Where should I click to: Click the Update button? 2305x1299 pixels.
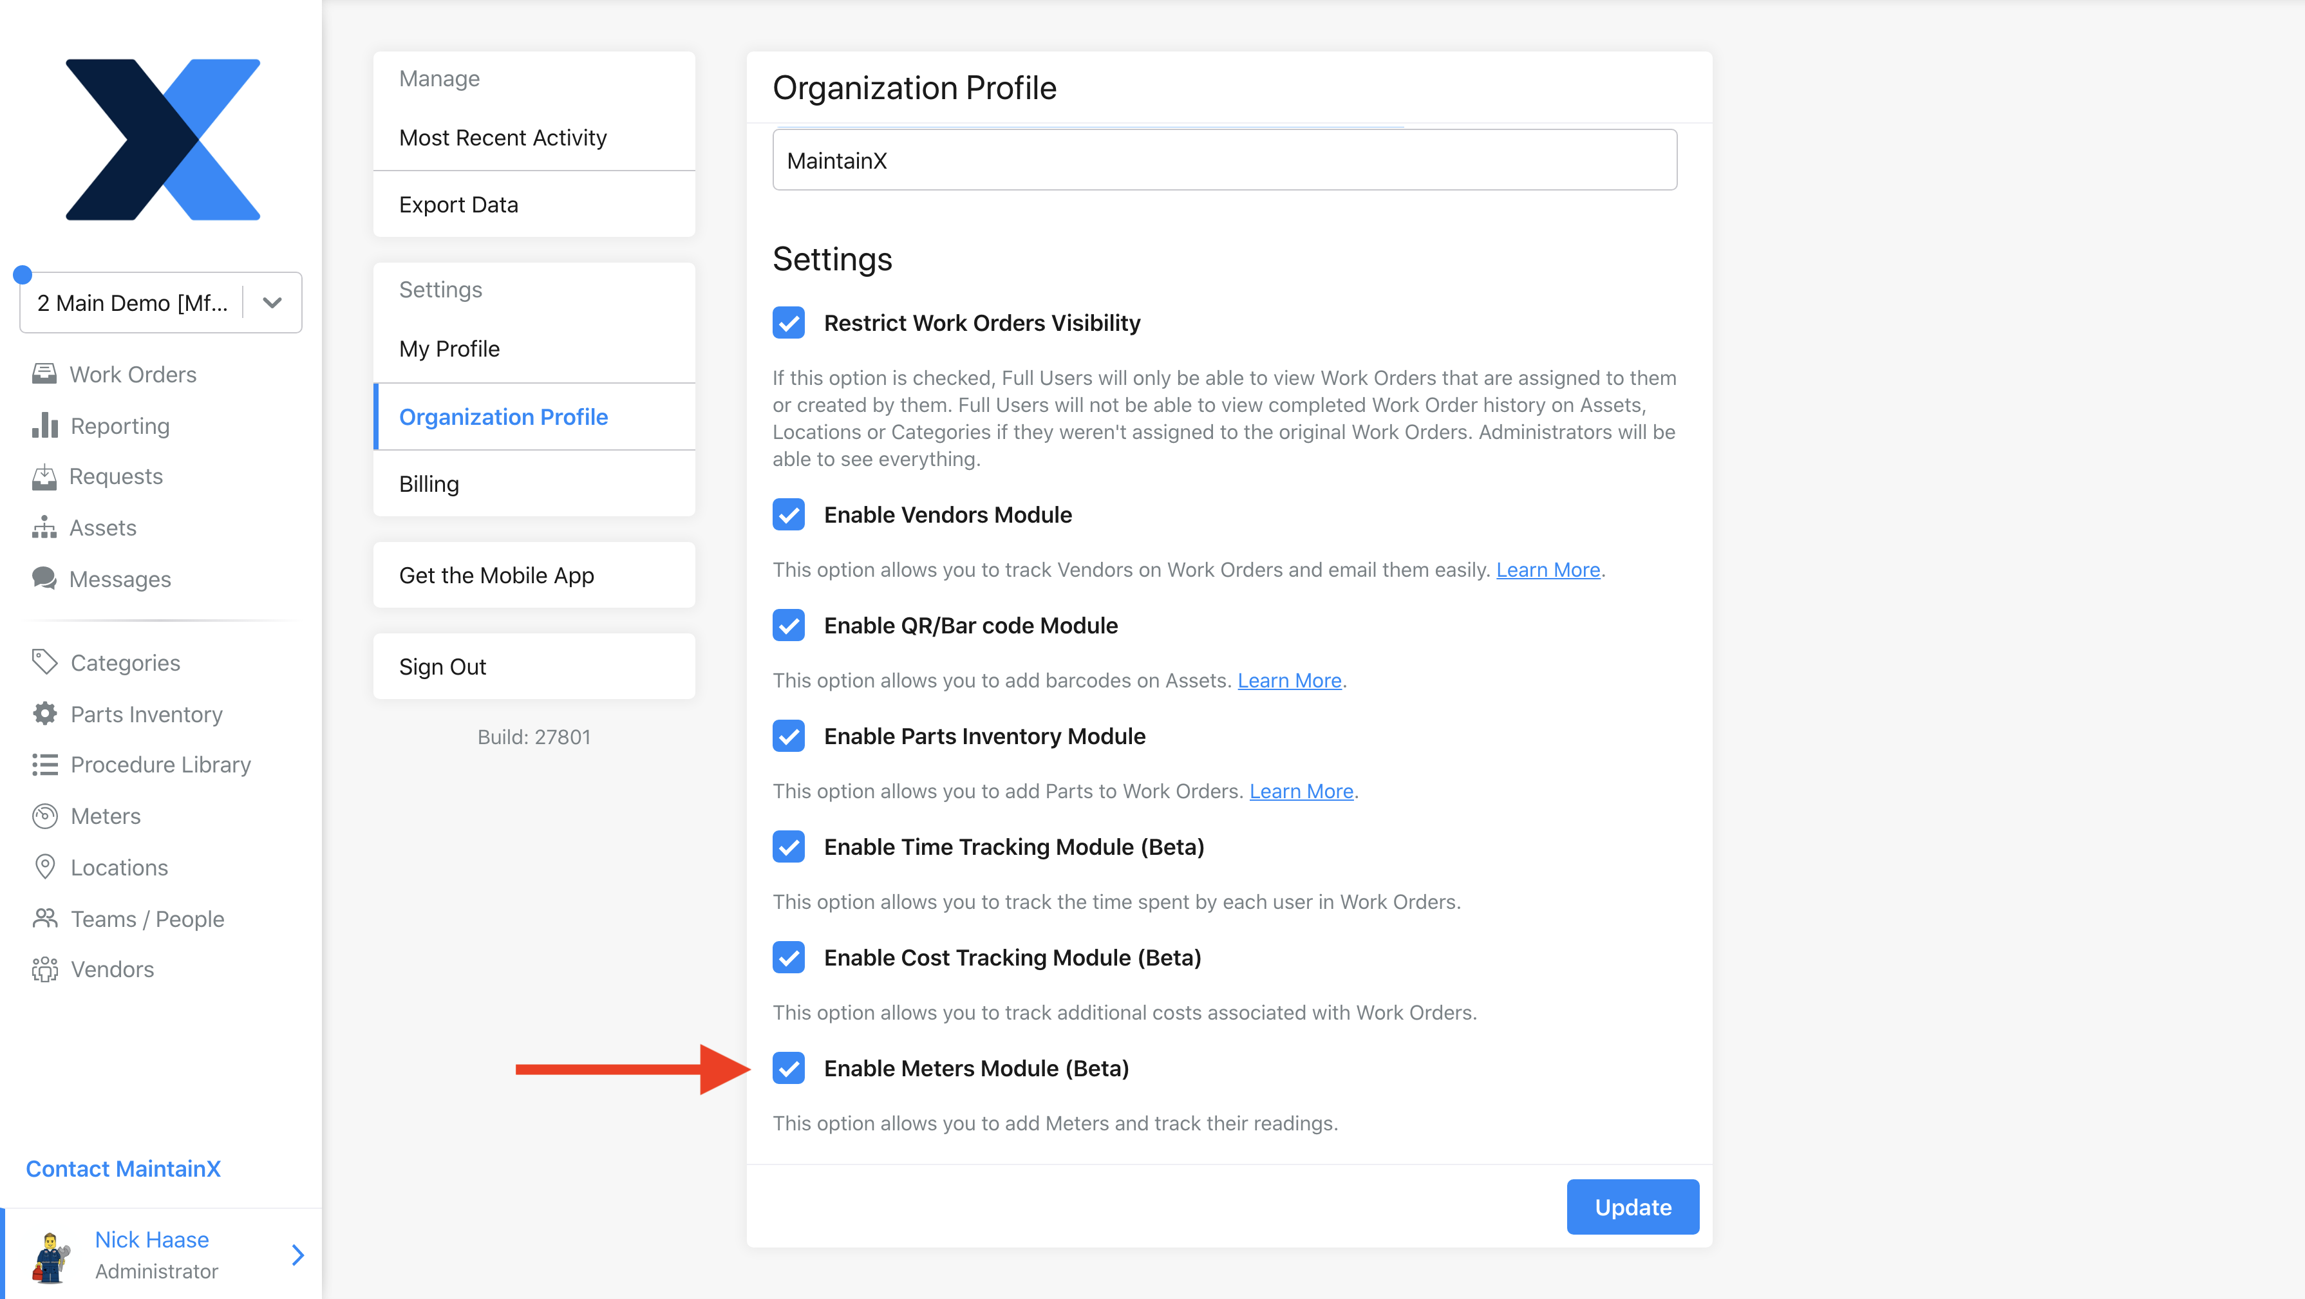click(1633, 1206)
